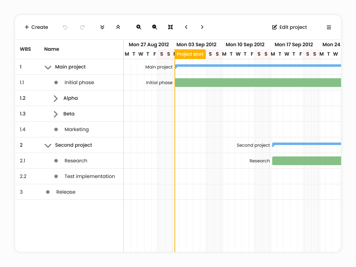The width and height of the screenshot is (356, 267).
Task: Collapse the Second project group
Action: click(x=48, y=145)
